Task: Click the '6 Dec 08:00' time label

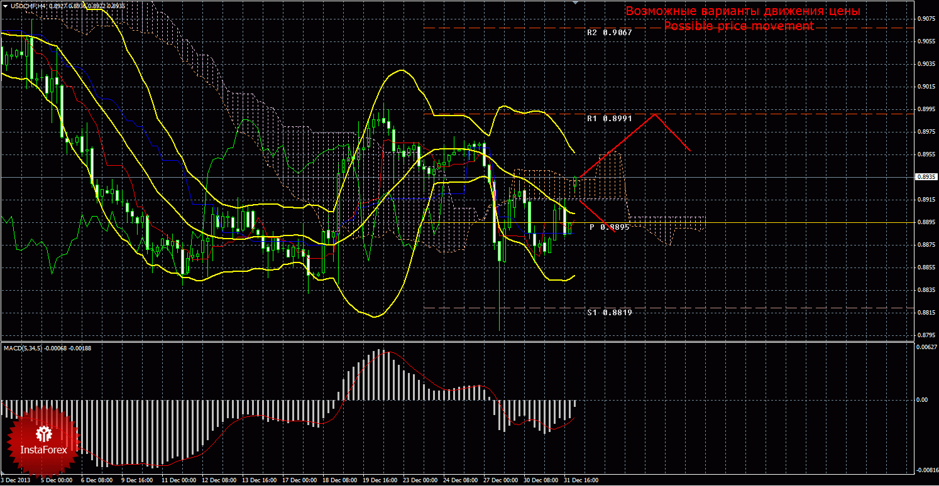Action: [97, 480]
